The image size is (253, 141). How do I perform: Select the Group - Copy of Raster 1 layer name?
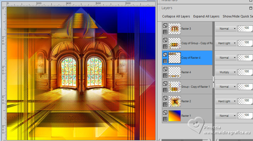pyautogui.click(x=195, y=87)
